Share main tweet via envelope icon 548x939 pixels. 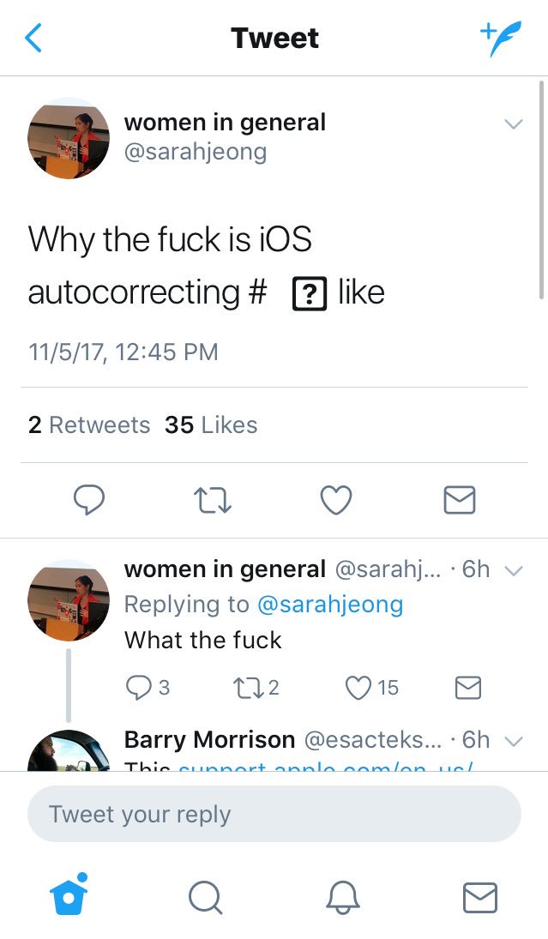tap(460, 500)
